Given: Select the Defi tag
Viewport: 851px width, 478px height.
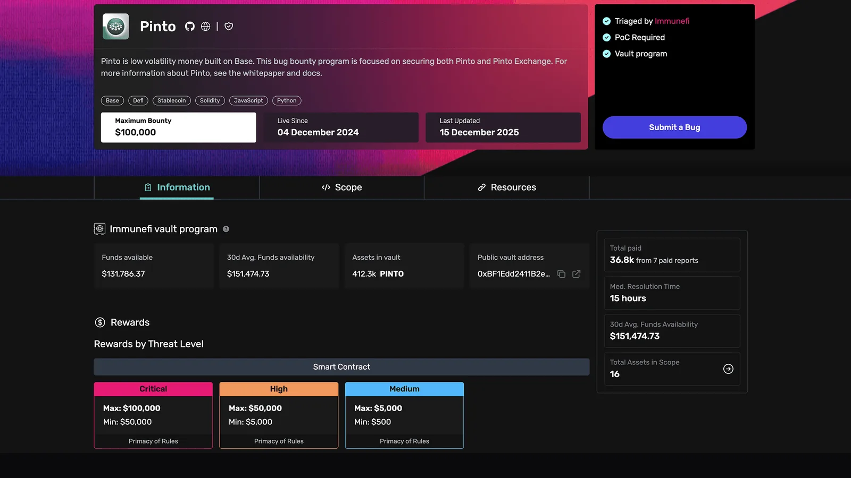Looking at the screenshot, I should click(x=138, y=100).
